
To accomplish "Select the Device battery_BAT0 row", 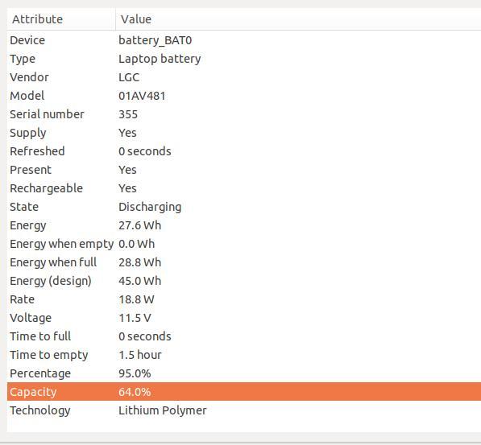I will point(244,40).
